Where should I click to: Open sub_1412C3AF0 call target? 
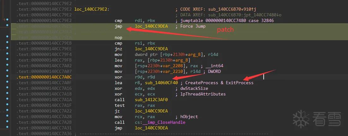pos(151,100)
